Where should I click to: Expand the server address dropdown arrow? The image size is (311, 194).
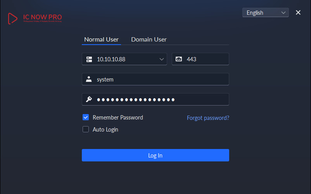(x=162, y=59)
